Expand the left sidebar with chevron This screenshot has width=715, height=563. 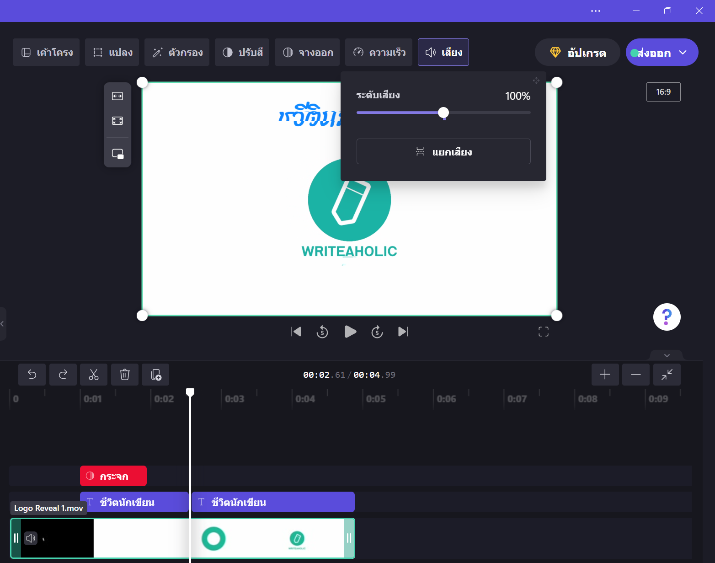[x=2, y=324]
